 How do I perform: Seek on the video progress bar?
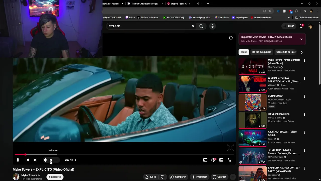[124, 155]
